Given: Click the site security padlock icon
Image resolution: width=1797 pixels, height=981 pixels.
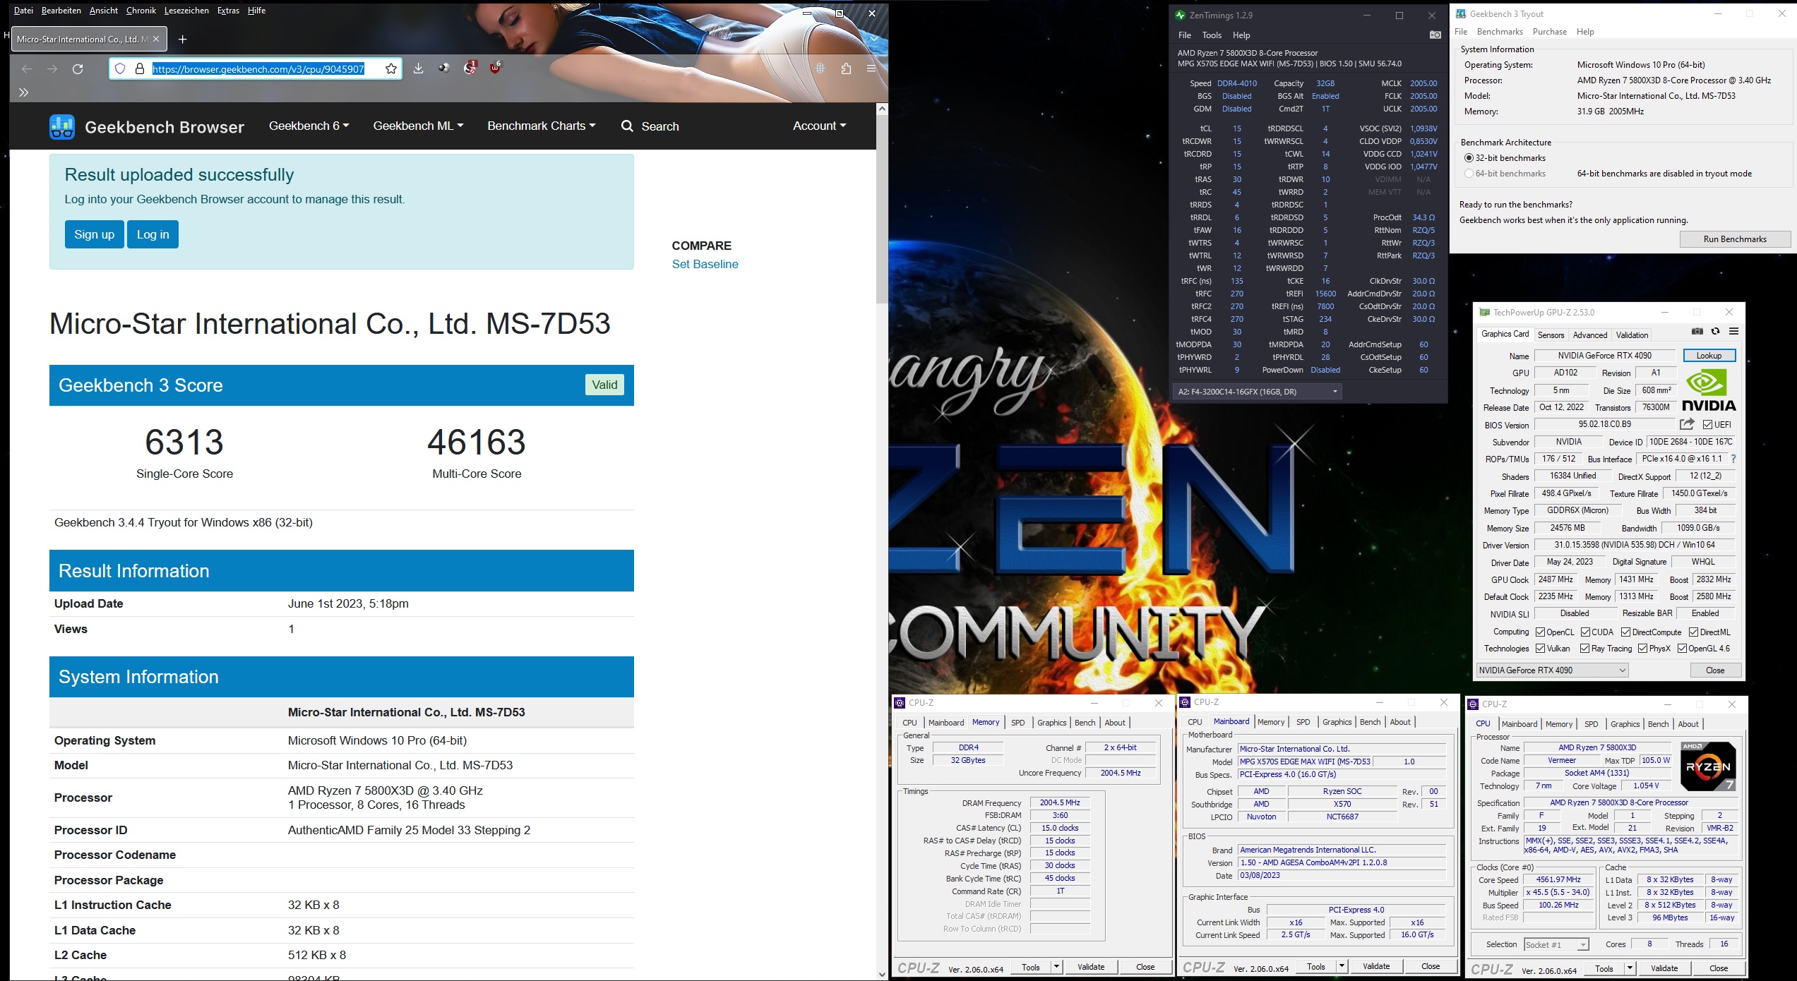Looking at the screenshot, I should tap(140, 68).
